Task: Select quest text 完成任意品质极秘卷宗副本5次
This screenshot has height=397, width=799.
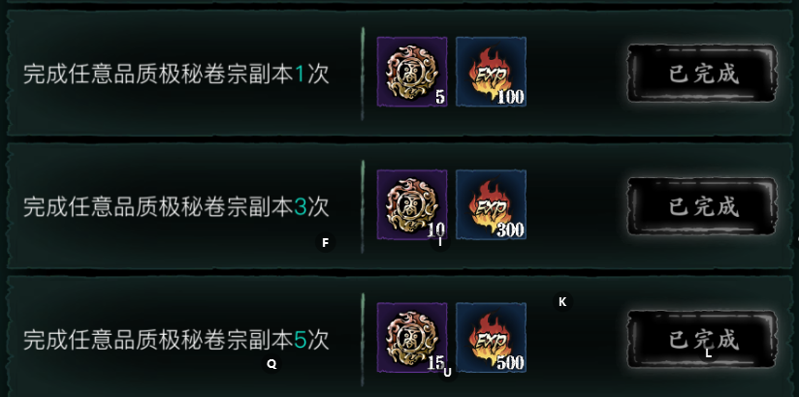Action: point(176,341)
